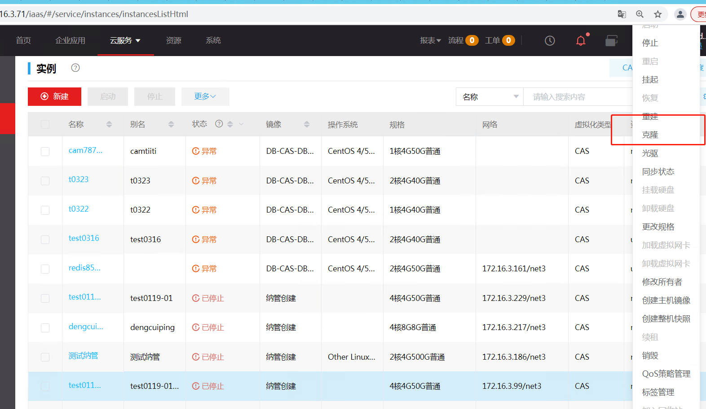Screen dimensions: 706x409
Task: Click the search content input field
Action: 577,97
